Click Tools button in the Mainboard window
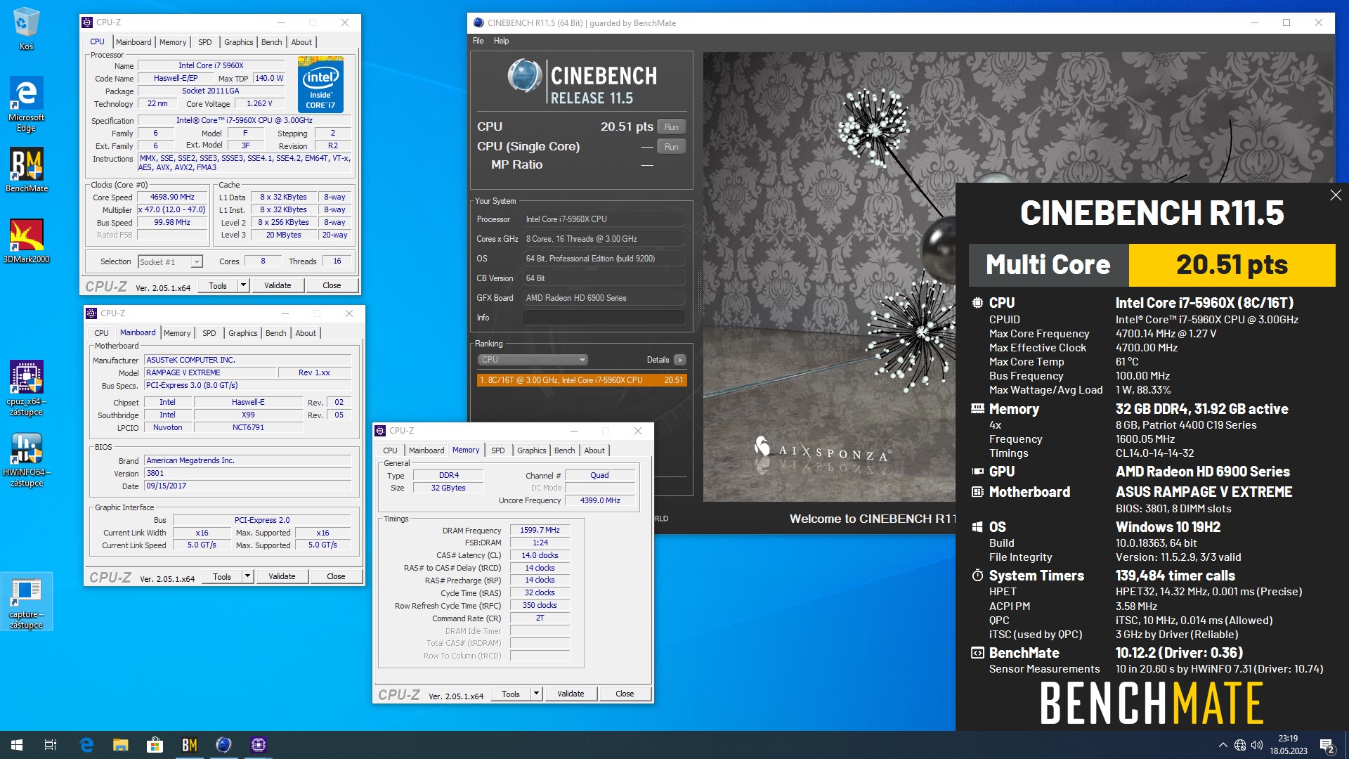 [222, 576]
